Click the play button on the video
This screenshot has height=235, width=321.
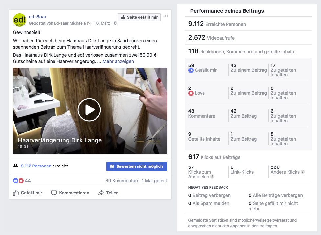coord(89,110)
